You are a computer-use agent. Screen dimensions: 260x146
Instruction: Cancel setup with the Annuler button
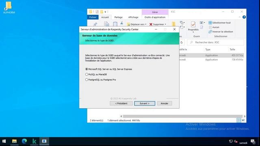165,103
